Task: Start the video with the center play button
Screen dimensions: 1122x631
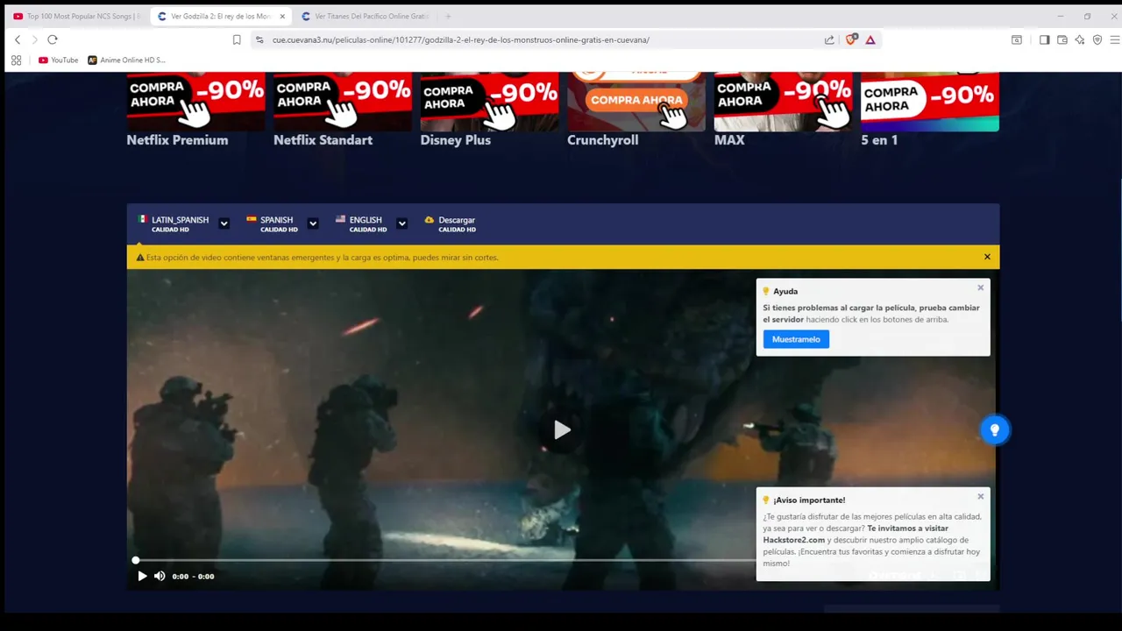Action: pyautogui.click(x=562, y=429)
